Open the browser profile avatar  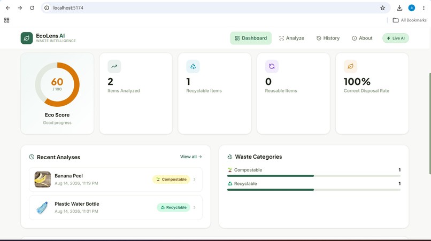click(x=412, y=7)
